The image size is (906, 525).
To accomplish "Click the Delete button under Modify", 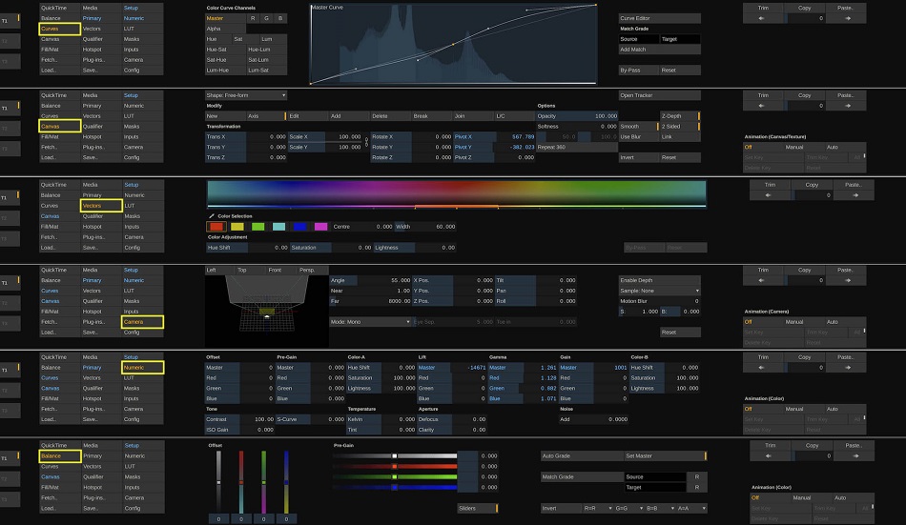I will [x=391, y=116].
